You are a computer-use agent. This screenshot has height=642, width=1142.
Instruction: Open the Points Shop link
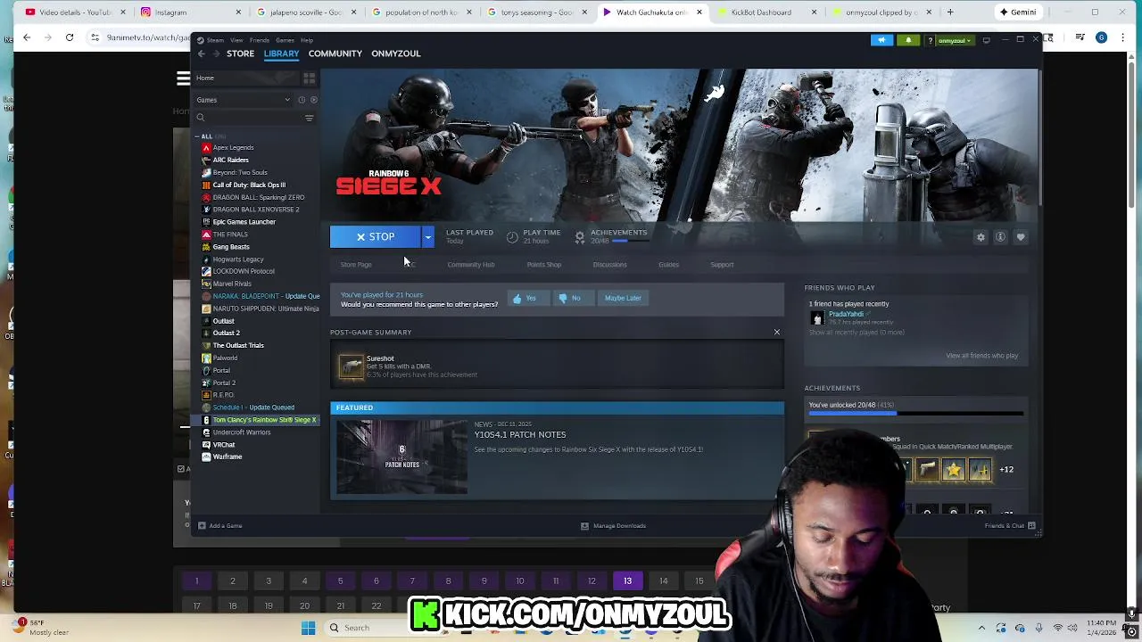[x=544, y=265]
